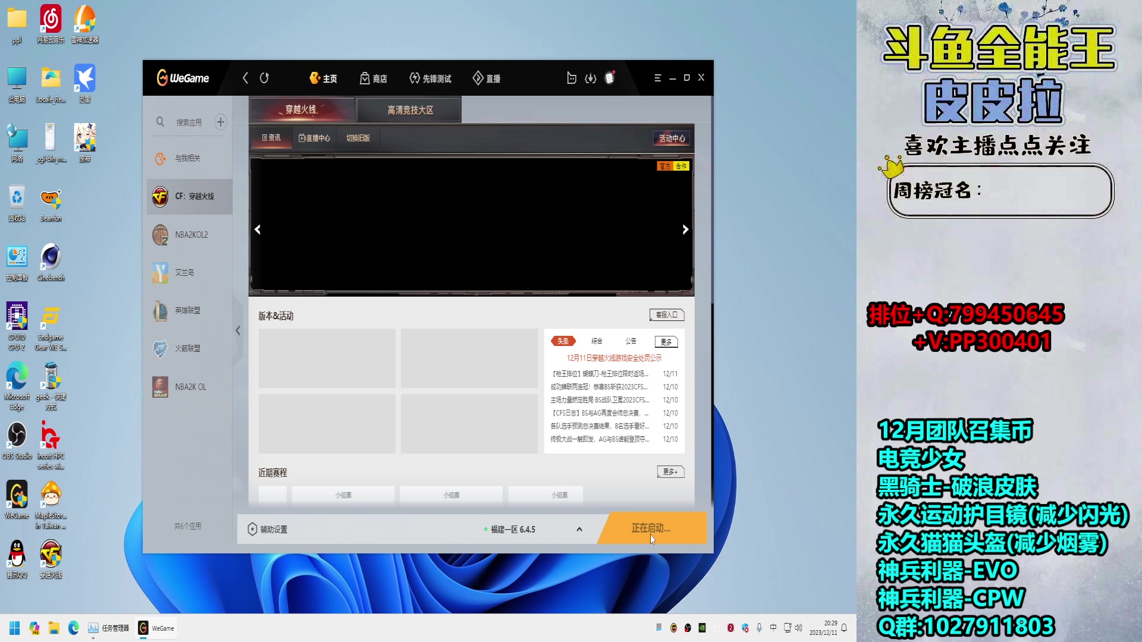Open 英雄联盟 from the sidebar list
Viewport: 1142px width, 642px height.
pos(187,310)
